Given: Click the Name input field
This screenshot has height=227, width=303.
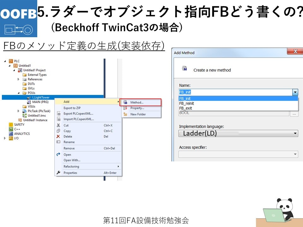Looking at the screenshot, I should [235, 92].
